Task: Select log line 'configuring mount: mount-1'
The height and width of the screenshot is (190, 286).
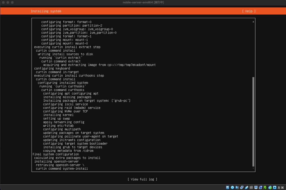Action: coord(65,40)
